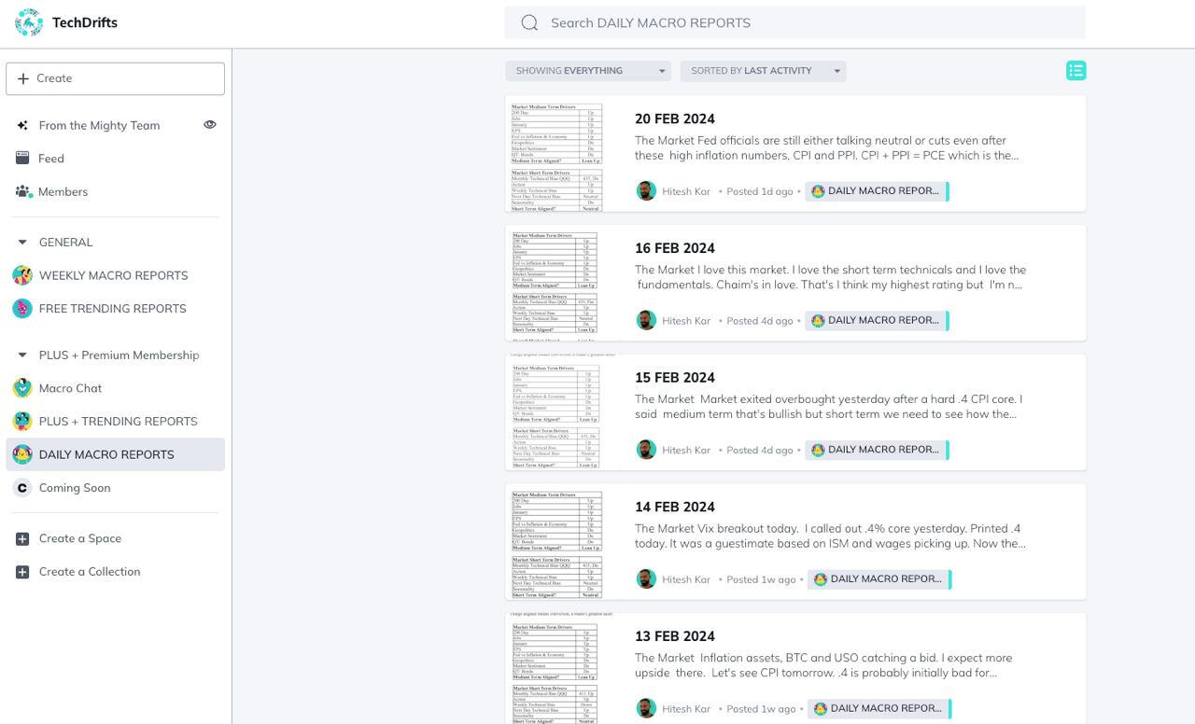Click the search magnifier icon

click(529, 22)
